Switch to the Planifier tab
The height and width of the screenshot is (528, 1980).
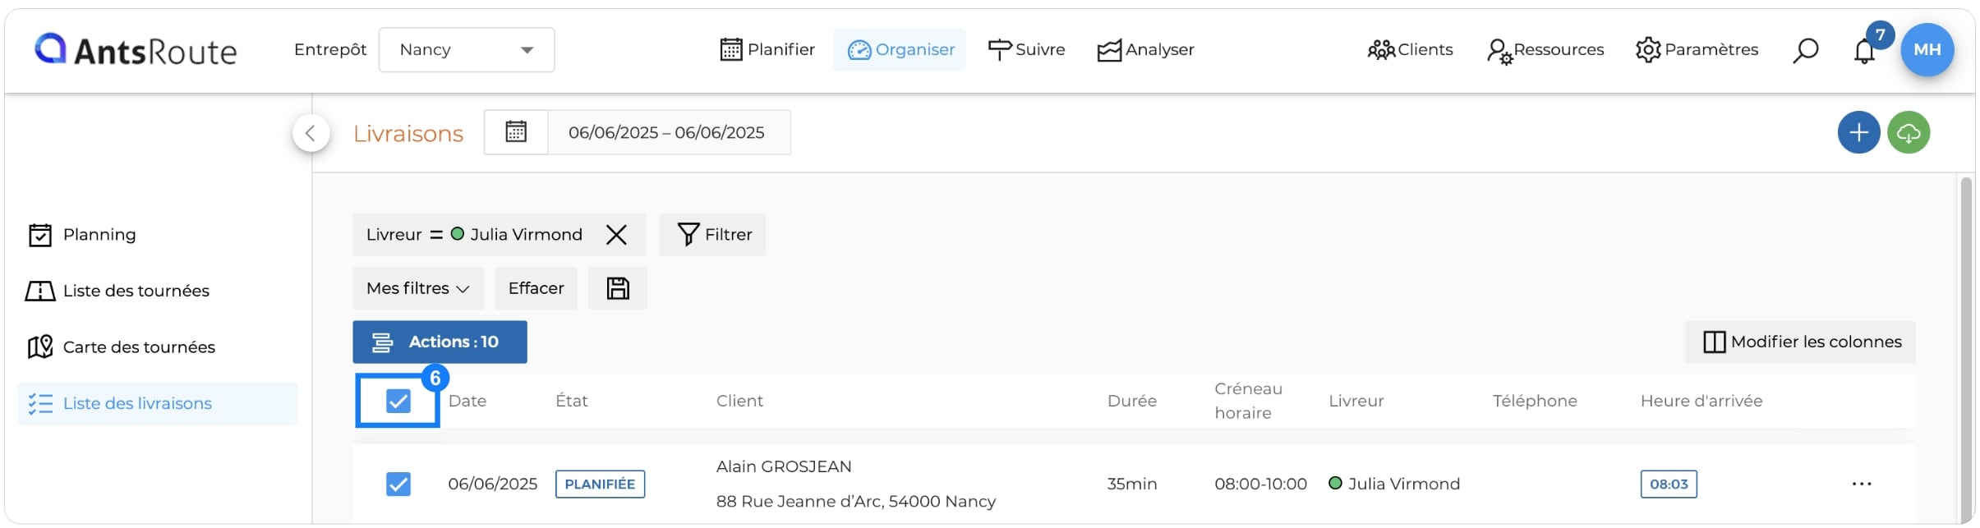pos(767,50)
